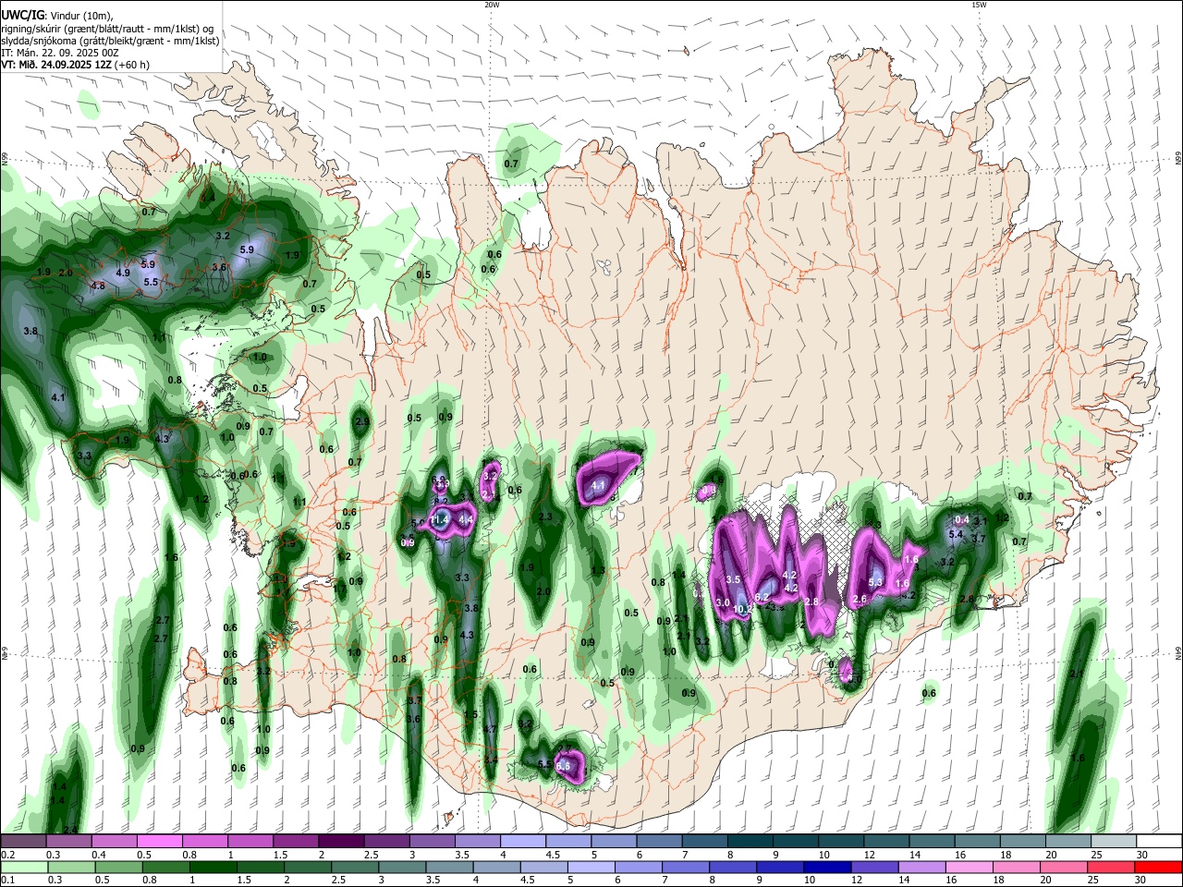The image size is (1183, 887).
Task: Pick the lavender 14–16 rain legend swatch
Action: click(x=921, y=868)
